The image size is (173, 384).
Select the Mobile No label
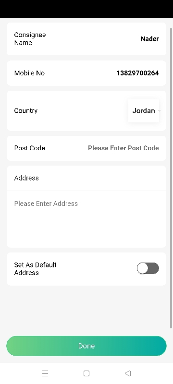click(29, 73)
